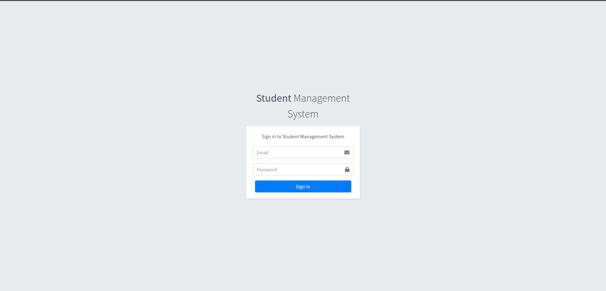Viewport: 606px width, 291px height.
Task: Click the Sign In button
Action: pos(303,186)
